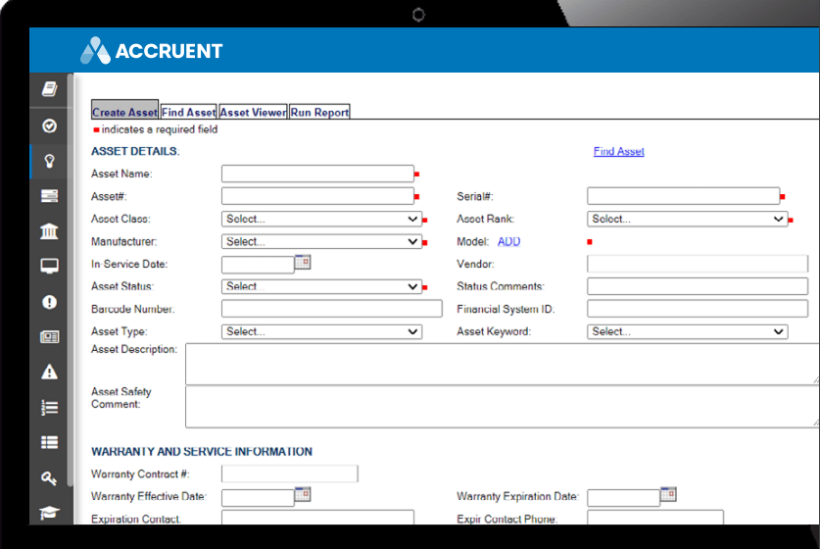This screenshot has width=820, height=549.
Task: Open the Asset Viewer tab
Action: pos(253,113)
